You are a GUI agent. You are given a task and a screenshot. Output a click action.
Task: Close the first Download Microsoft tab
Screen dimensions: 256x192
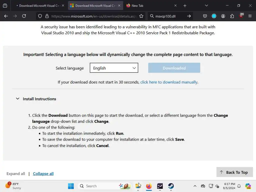(63, 5)
